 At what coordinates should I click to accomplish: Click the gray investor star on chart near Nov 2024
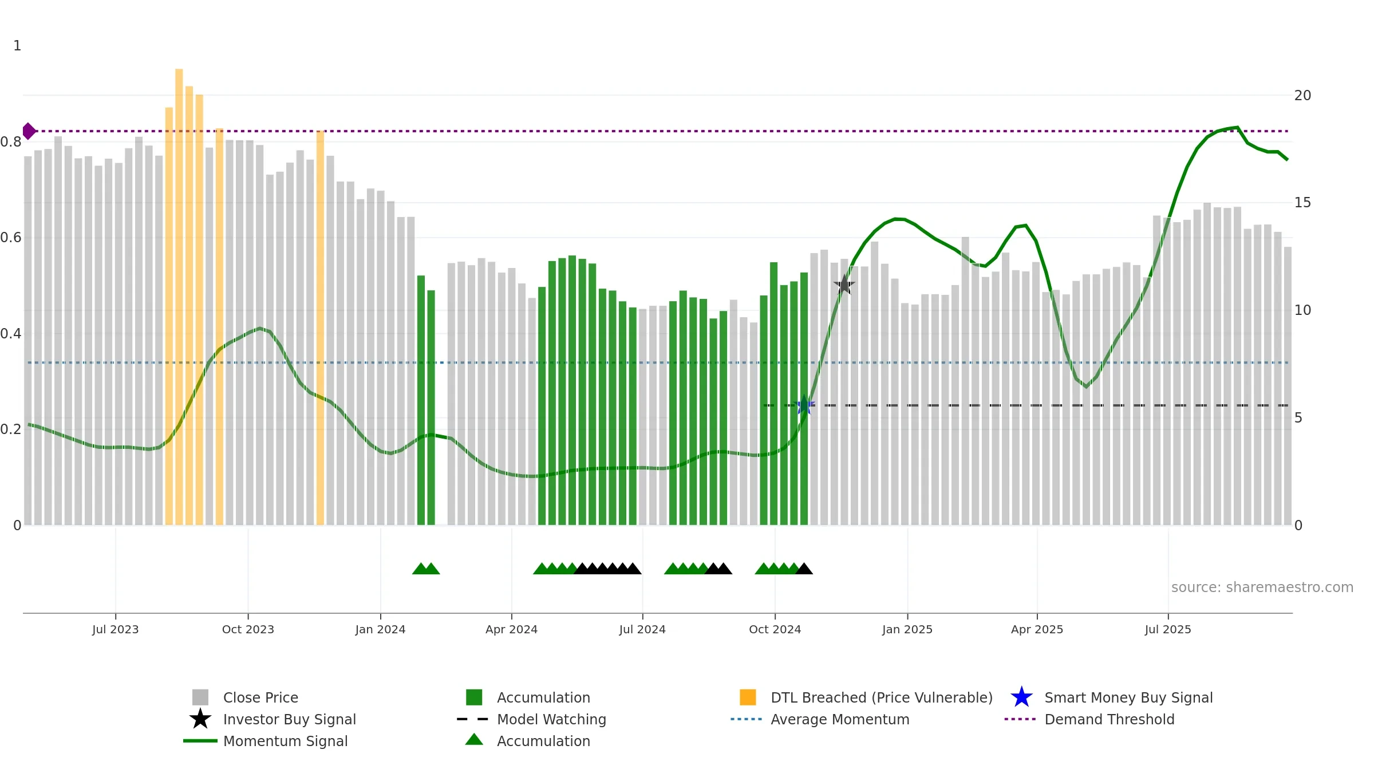(844, 285)
